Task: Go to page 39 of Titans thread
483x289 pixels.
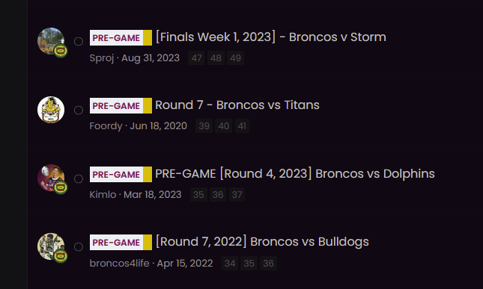Action: 204,126
